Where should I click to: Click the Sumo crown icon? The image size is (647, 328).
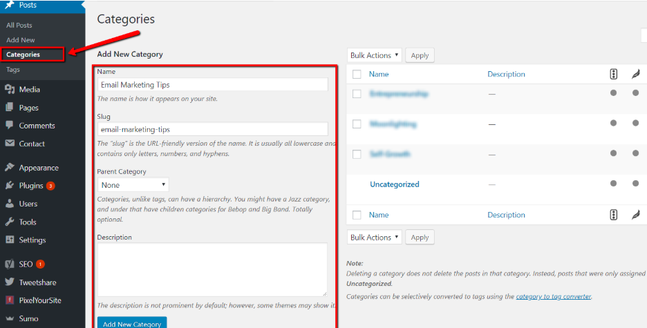10,318
